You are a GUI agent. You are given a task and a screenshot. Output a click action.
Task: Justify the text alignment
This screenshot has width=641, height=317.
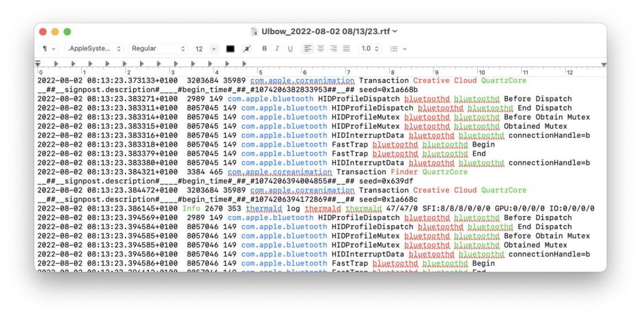pos(346,49)
